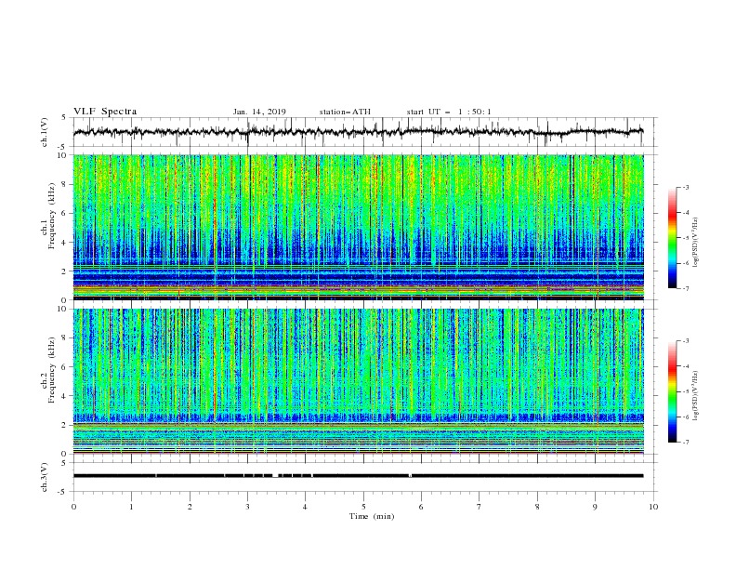Click inside the ch.2 spectrogram panel
This screenshot has width=736, height=569.
(x=358, y=381)
